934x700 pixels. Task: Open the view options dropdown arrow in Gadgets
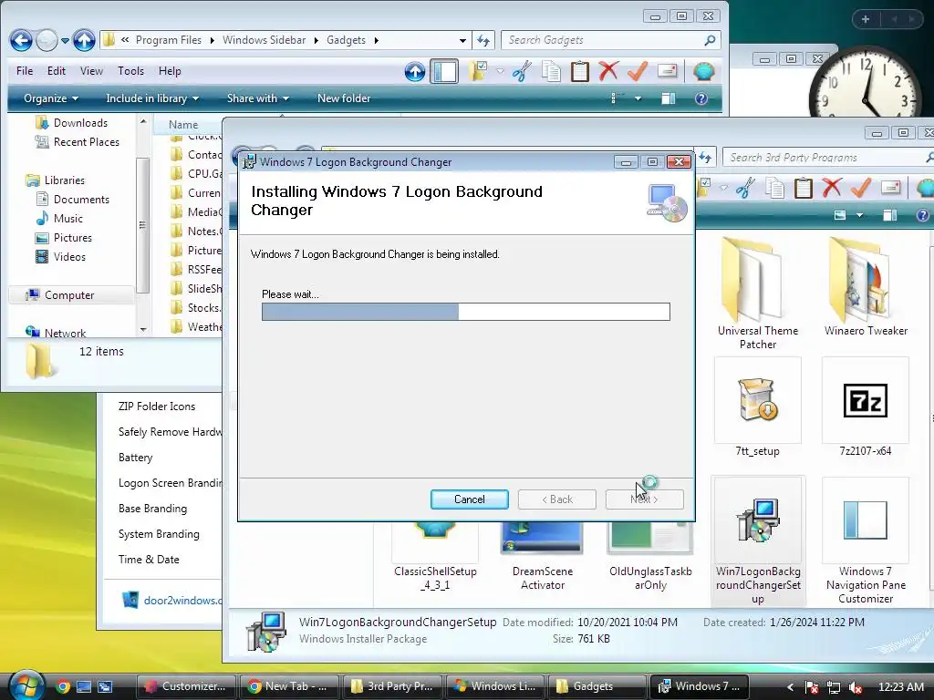(638, 98)
